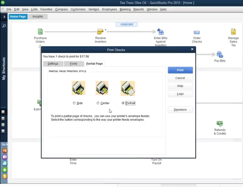Open the Vendors menu
Screen dimensions: 243x187
pyautogui.click(x=94, y=9)
